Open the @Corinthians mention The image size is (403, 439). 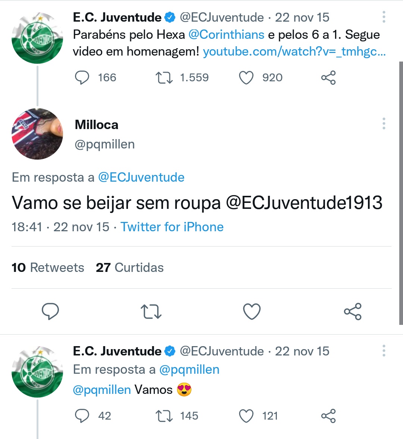click(227, 35)
